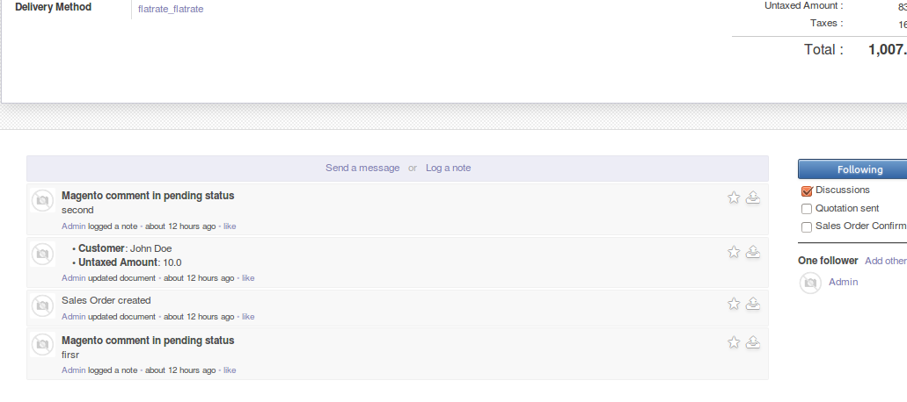
Task: Reply icon on the 'firsr' comment note
Action: pyautogui.click(x=752, y=342)
